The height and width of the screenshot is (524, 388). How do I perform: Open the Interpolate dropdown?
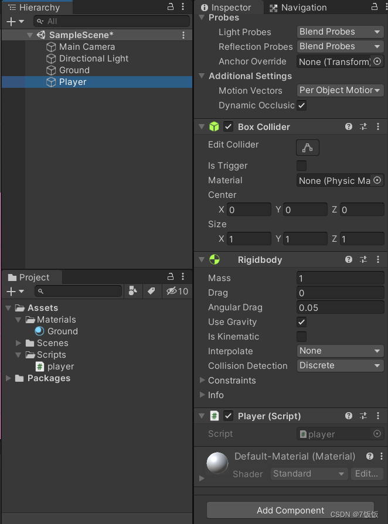[x=340, y=351]
